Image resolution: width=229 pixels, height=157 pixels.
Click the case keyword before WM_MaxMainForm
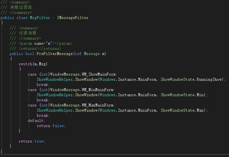[x=32, y=105]
